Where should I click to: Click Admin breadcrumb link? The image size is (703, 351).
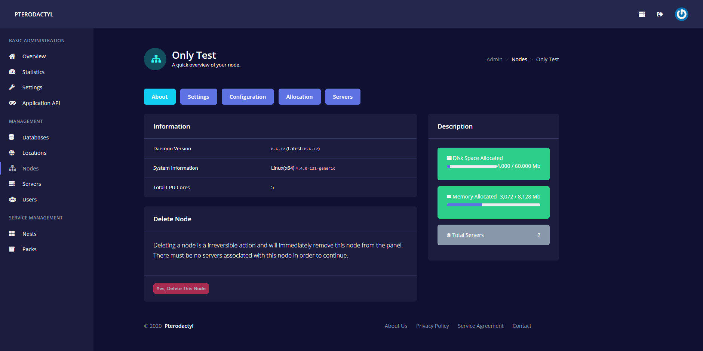[494, 59]
